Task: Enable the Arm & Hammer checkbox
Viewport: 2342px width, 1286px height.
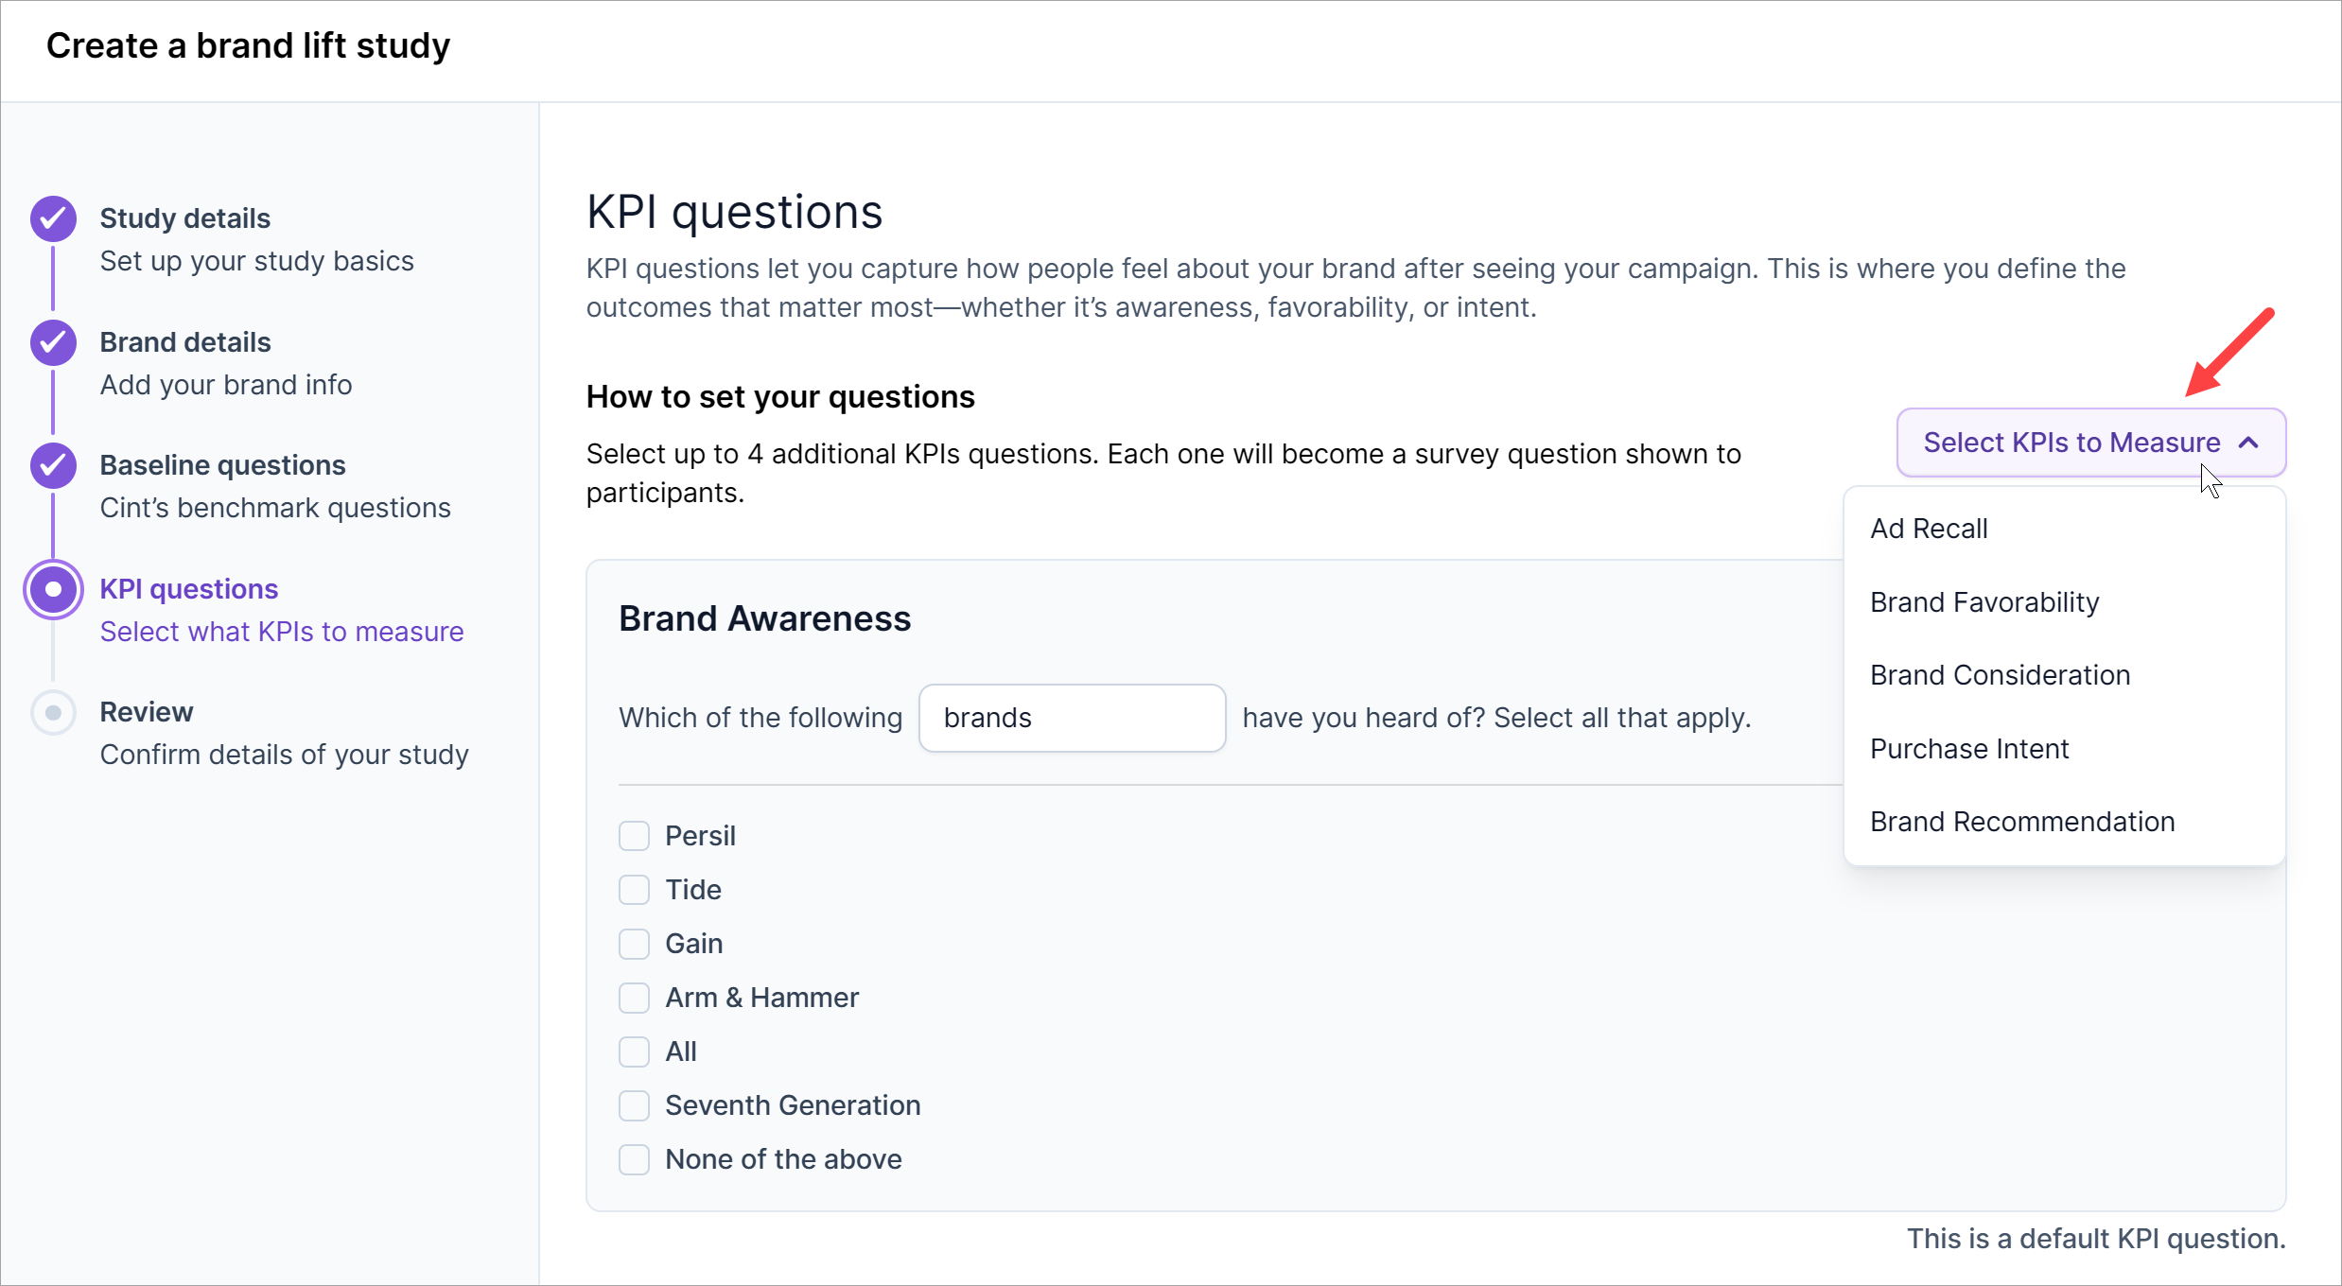Action: pos(634,998)
